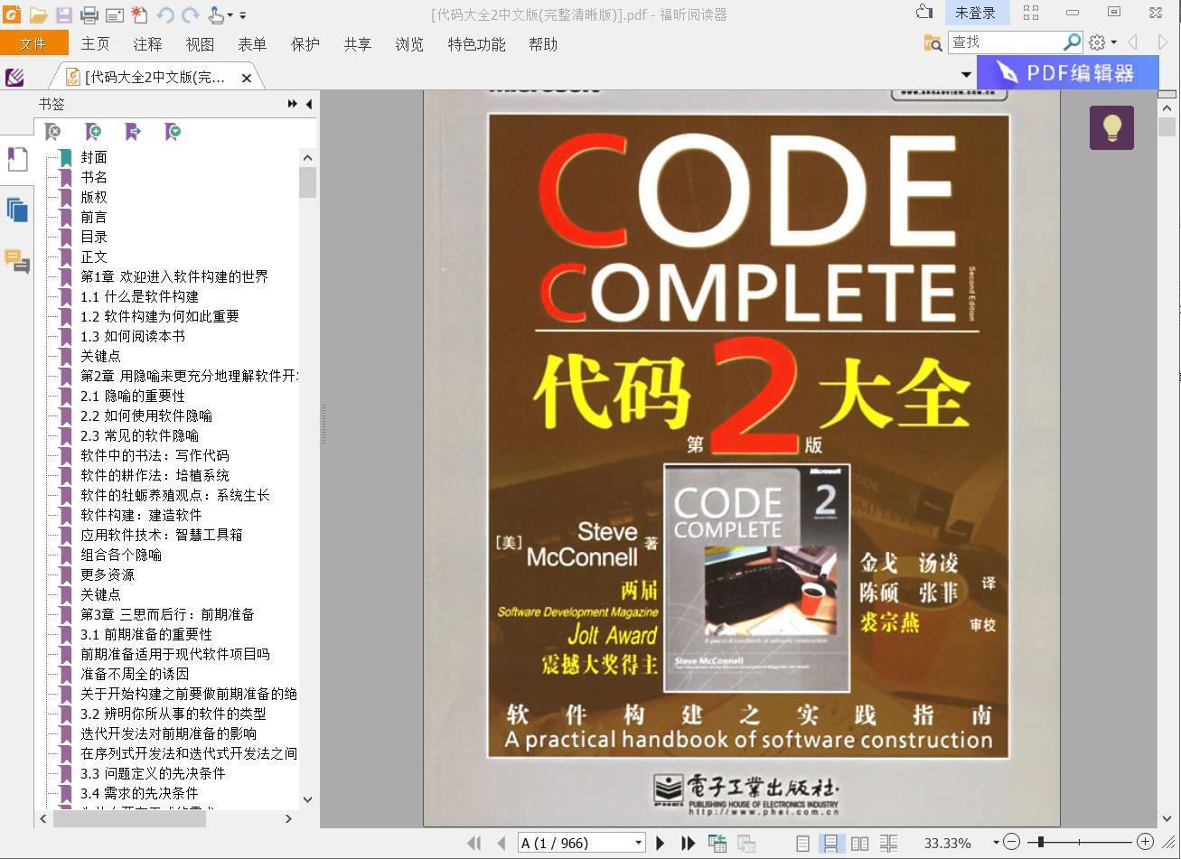Toggle continuous page view mode
Screen dimensions: 1181x859
(830, 843)
